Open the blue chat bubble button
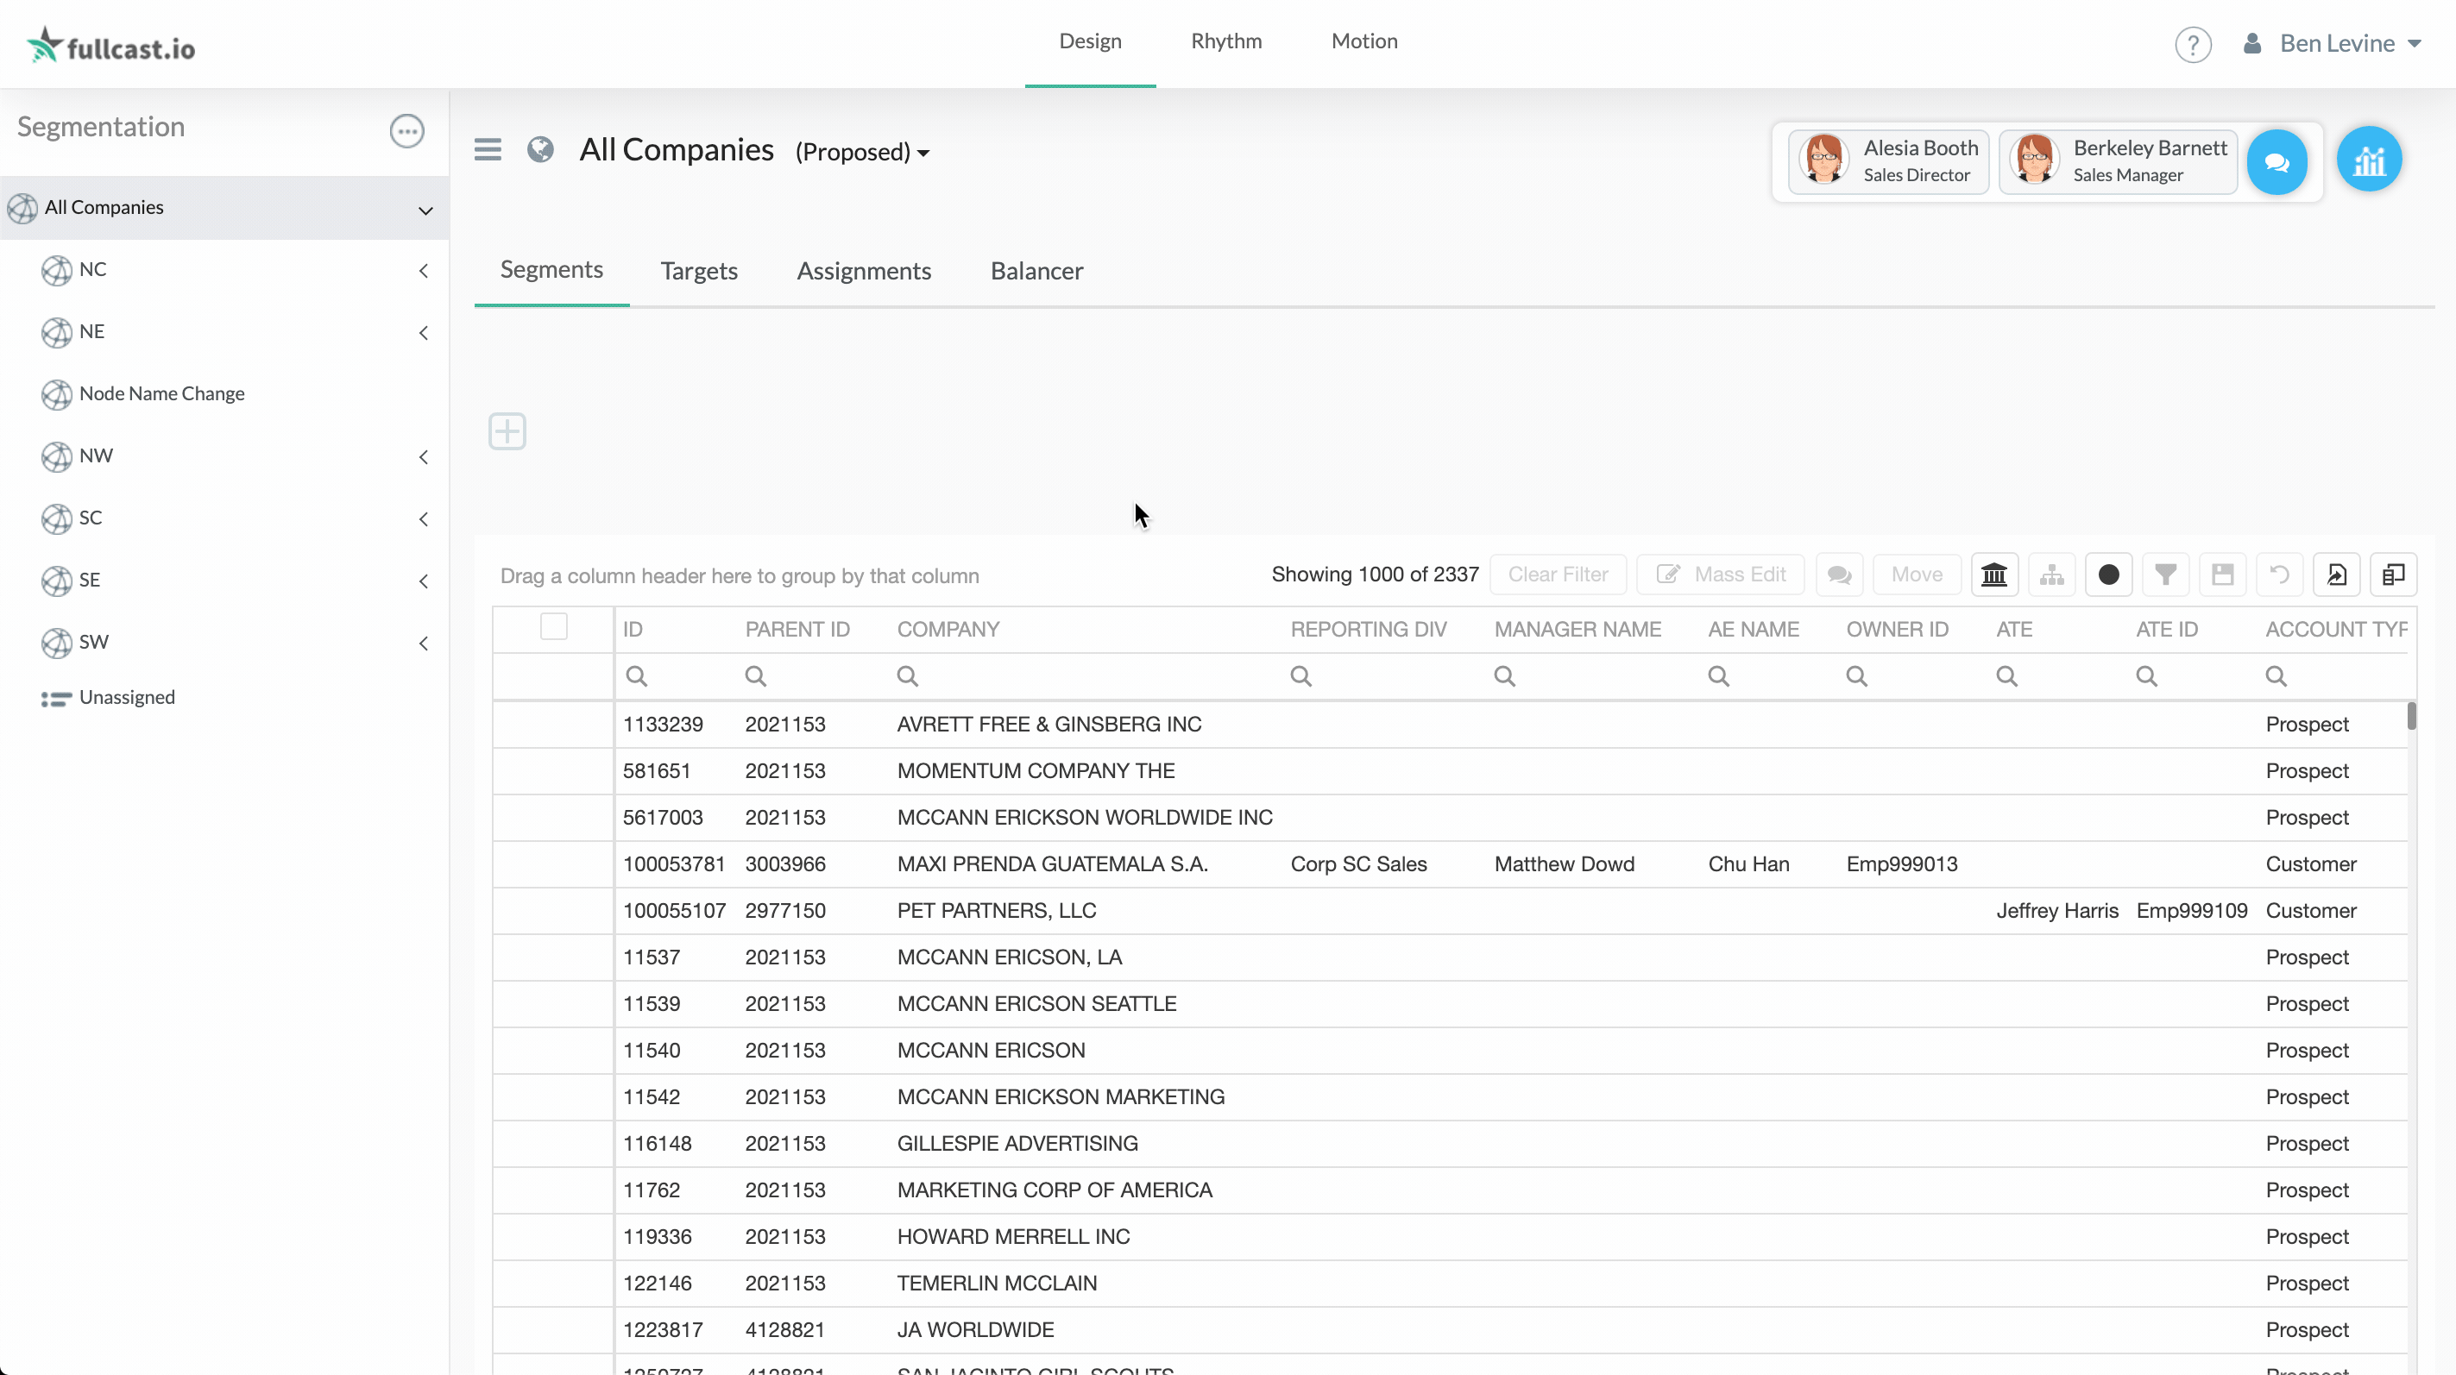Viewport: 2456px width, 1375px height. click(x=2277, y=162)
